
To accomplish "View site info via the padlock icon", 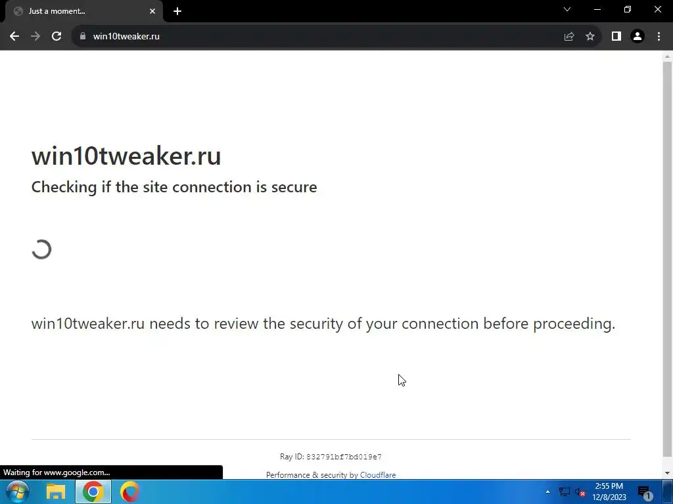I will click(x=83, y=37).
